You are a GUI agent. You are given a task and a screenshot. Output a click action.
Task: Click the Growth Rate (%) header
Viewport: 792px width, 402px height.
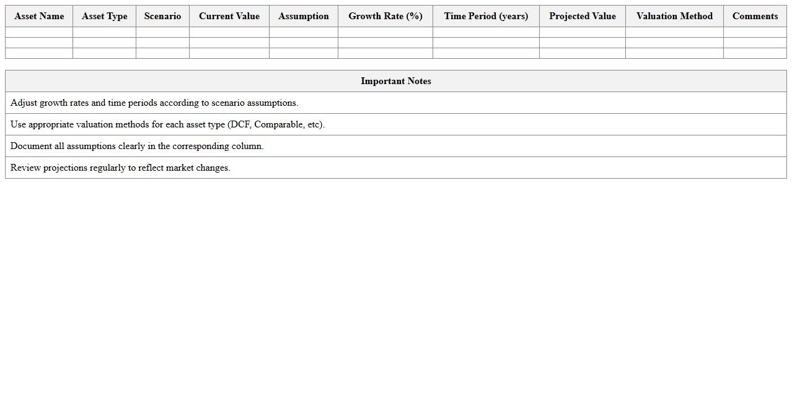(x=385, y=16)
